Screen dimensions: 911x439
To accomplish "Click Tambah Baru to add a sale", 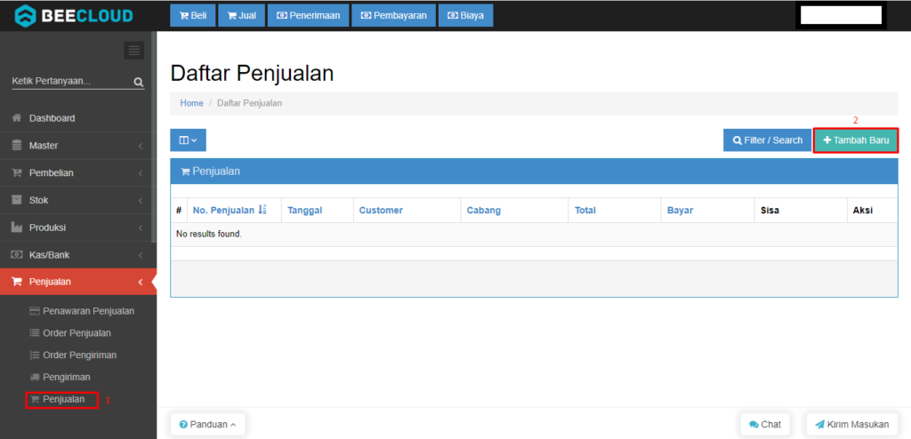I will [856, 140].
